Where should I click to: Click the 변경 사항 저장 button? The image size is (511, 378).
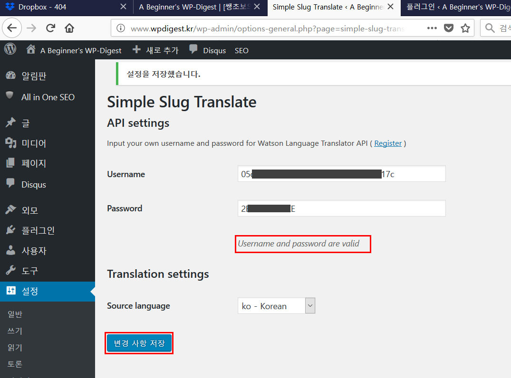pyautogui.click(x=139, y=343)
